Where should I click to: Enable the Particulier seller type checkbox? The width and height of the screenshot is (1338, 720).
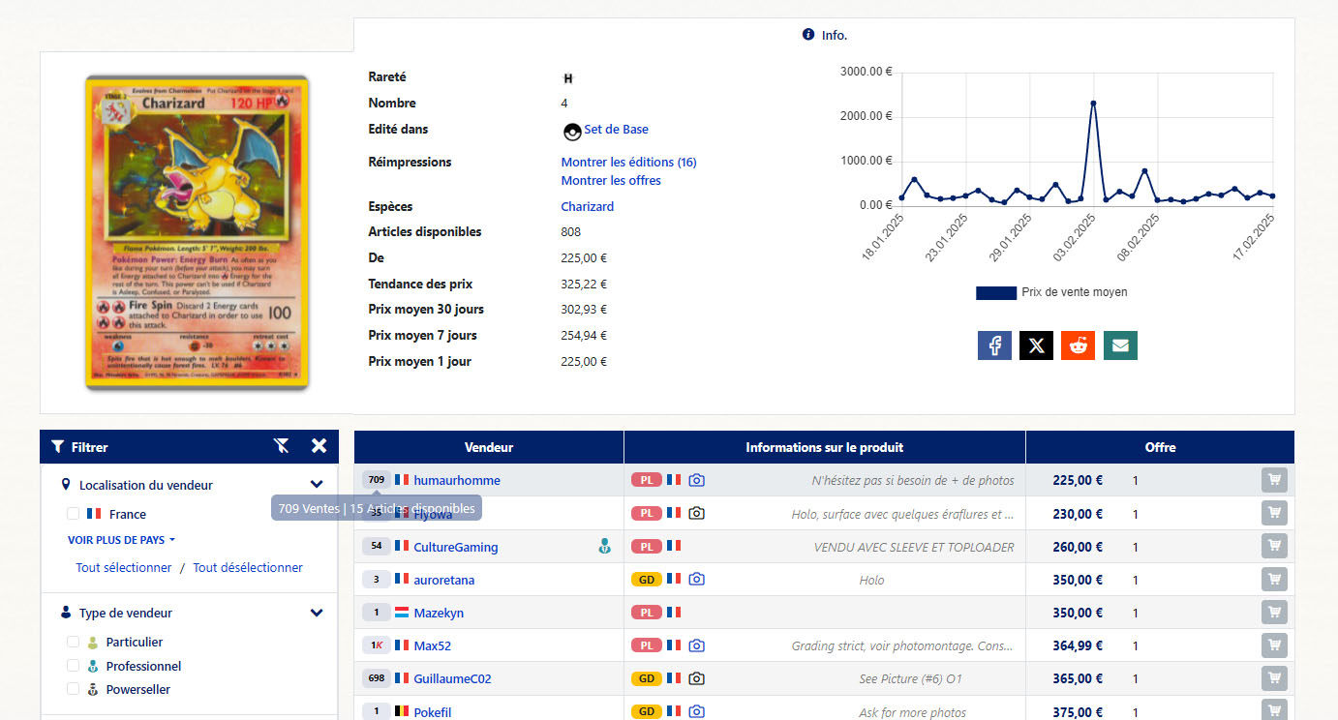[74, 642]
